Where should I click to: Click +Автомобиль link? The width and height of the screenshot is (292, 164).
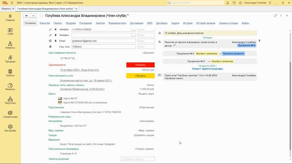pos(147,121)
